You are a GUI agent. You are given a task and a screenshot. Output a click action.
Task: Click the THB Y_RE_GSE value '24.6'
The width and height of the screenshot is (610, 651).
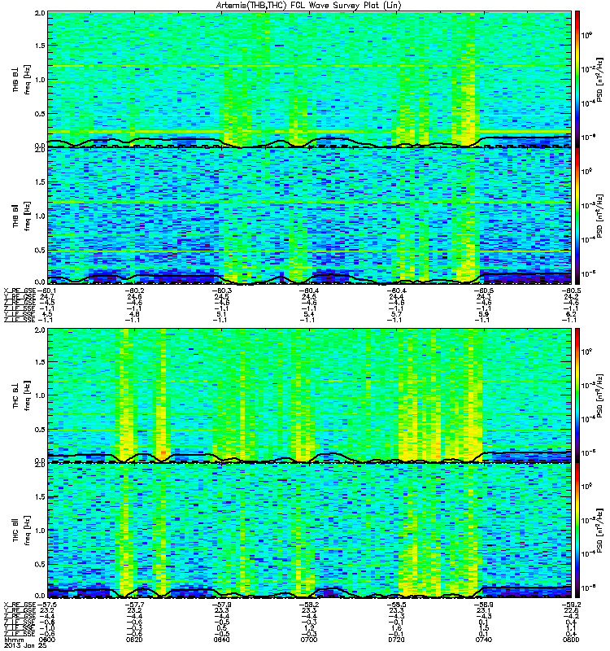[x=134, y=297]
